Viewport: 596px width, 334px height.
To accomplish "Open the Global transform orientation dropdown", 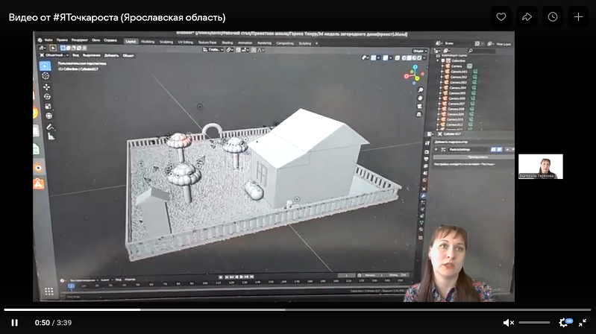I will [x=213, y=49].
